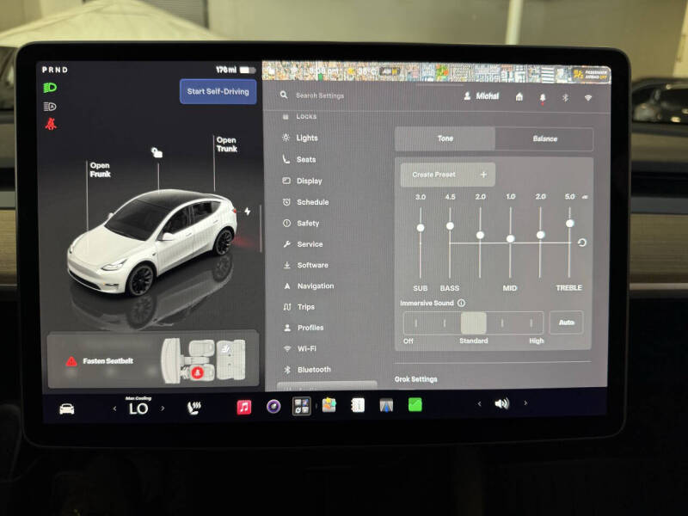688x516 pixels.
Task: Launch the Apple Music app icon
Action: click(x=244, y=407)
